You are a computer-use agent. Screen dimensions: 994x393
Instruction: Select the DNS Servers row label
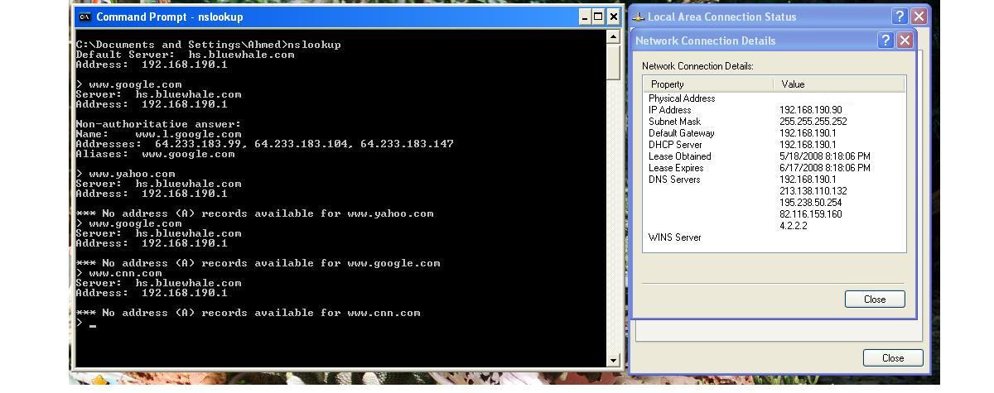(674, 180)
